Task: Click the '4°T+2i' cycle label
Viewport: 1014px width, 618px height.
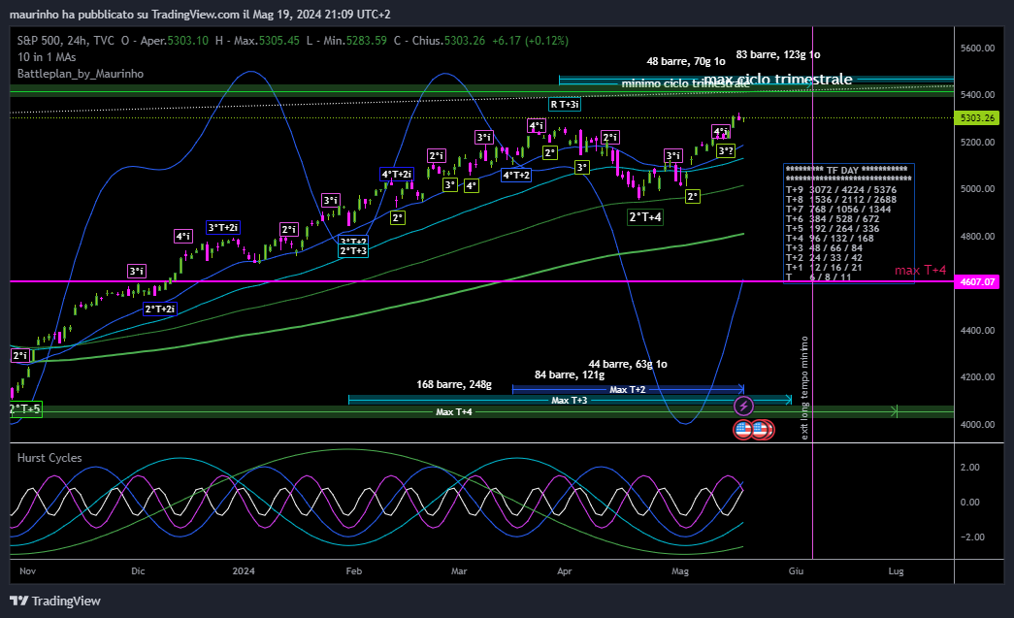Action: pyautogui.click(x=397, y=174)
